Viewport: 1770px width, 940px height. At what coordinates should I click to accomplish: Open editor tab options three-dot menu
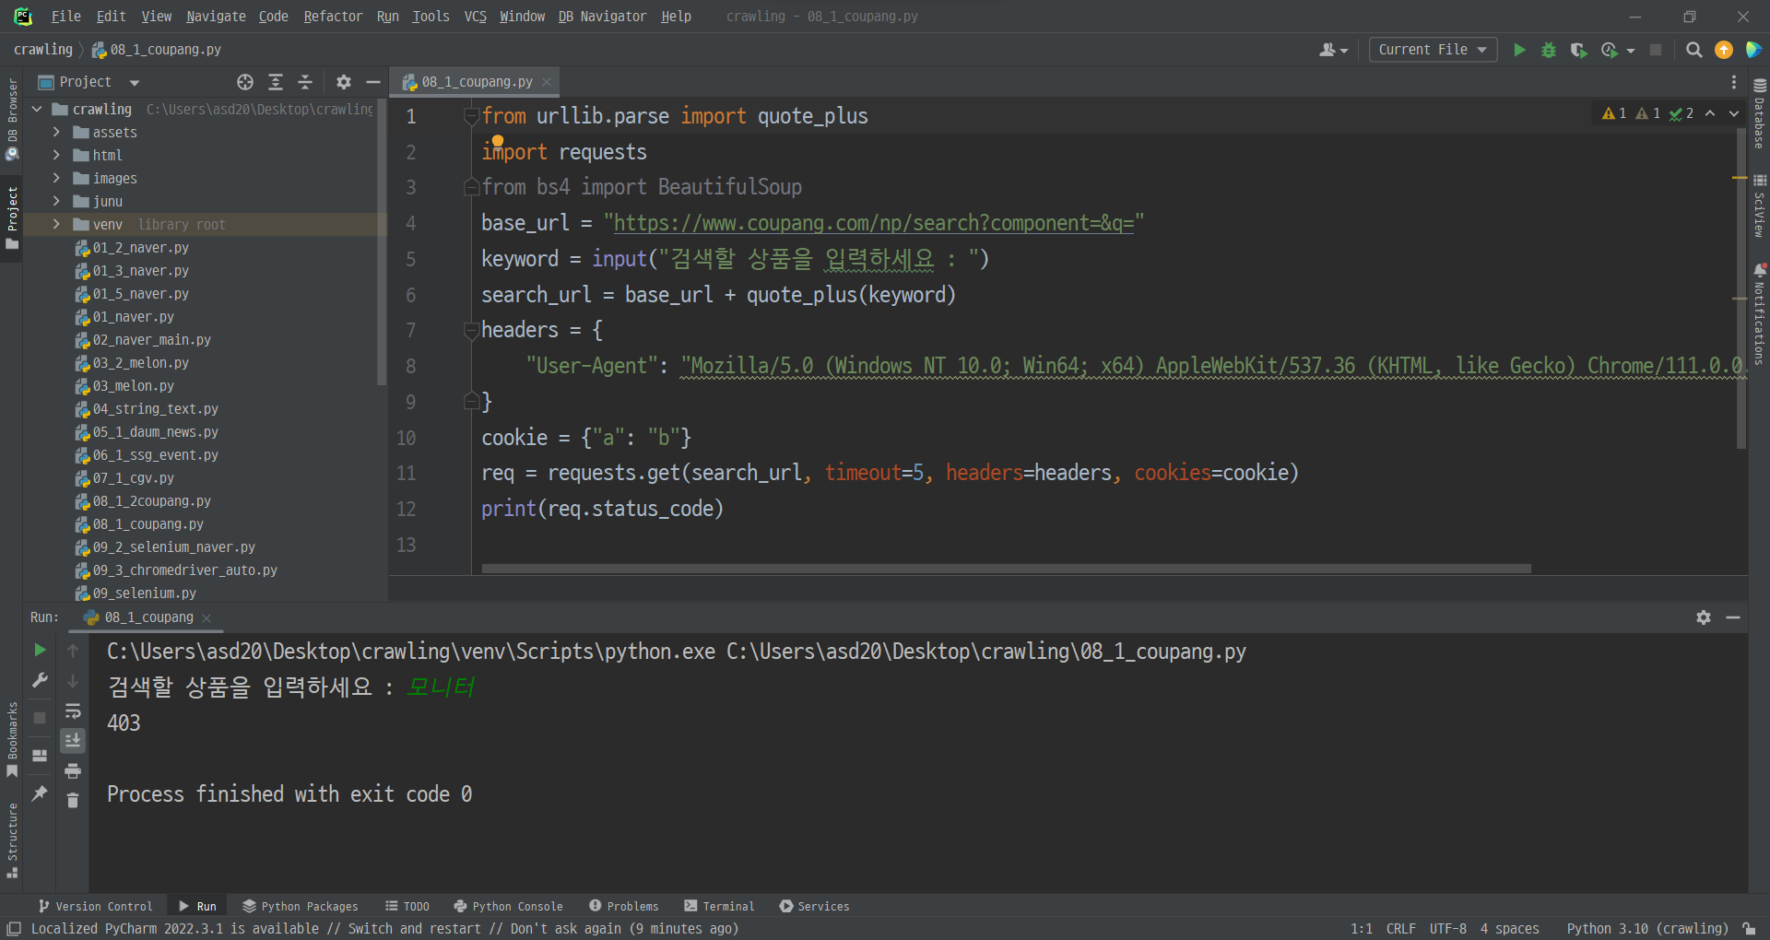coord(1734,82)
